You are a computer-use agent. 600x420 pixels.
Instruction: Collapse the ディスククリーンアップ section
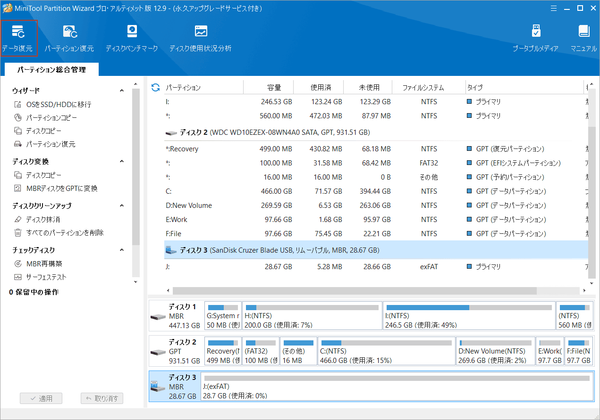[122, 206]
